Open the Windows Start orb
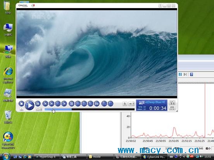The height and width of the screenshot is (160, 214). pyautogui.click(x=6, y=157)
